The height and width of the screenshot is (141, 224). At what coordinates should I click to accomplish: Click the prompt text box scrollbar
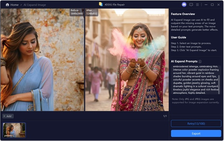click(x=219, y=84)
